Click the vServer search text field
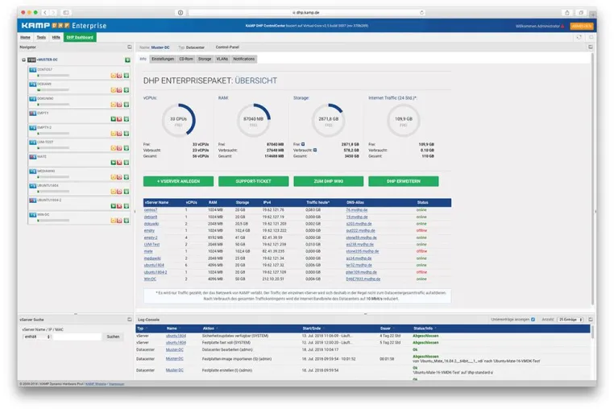This screenshot has width=614, height=409. click(77, 337)
